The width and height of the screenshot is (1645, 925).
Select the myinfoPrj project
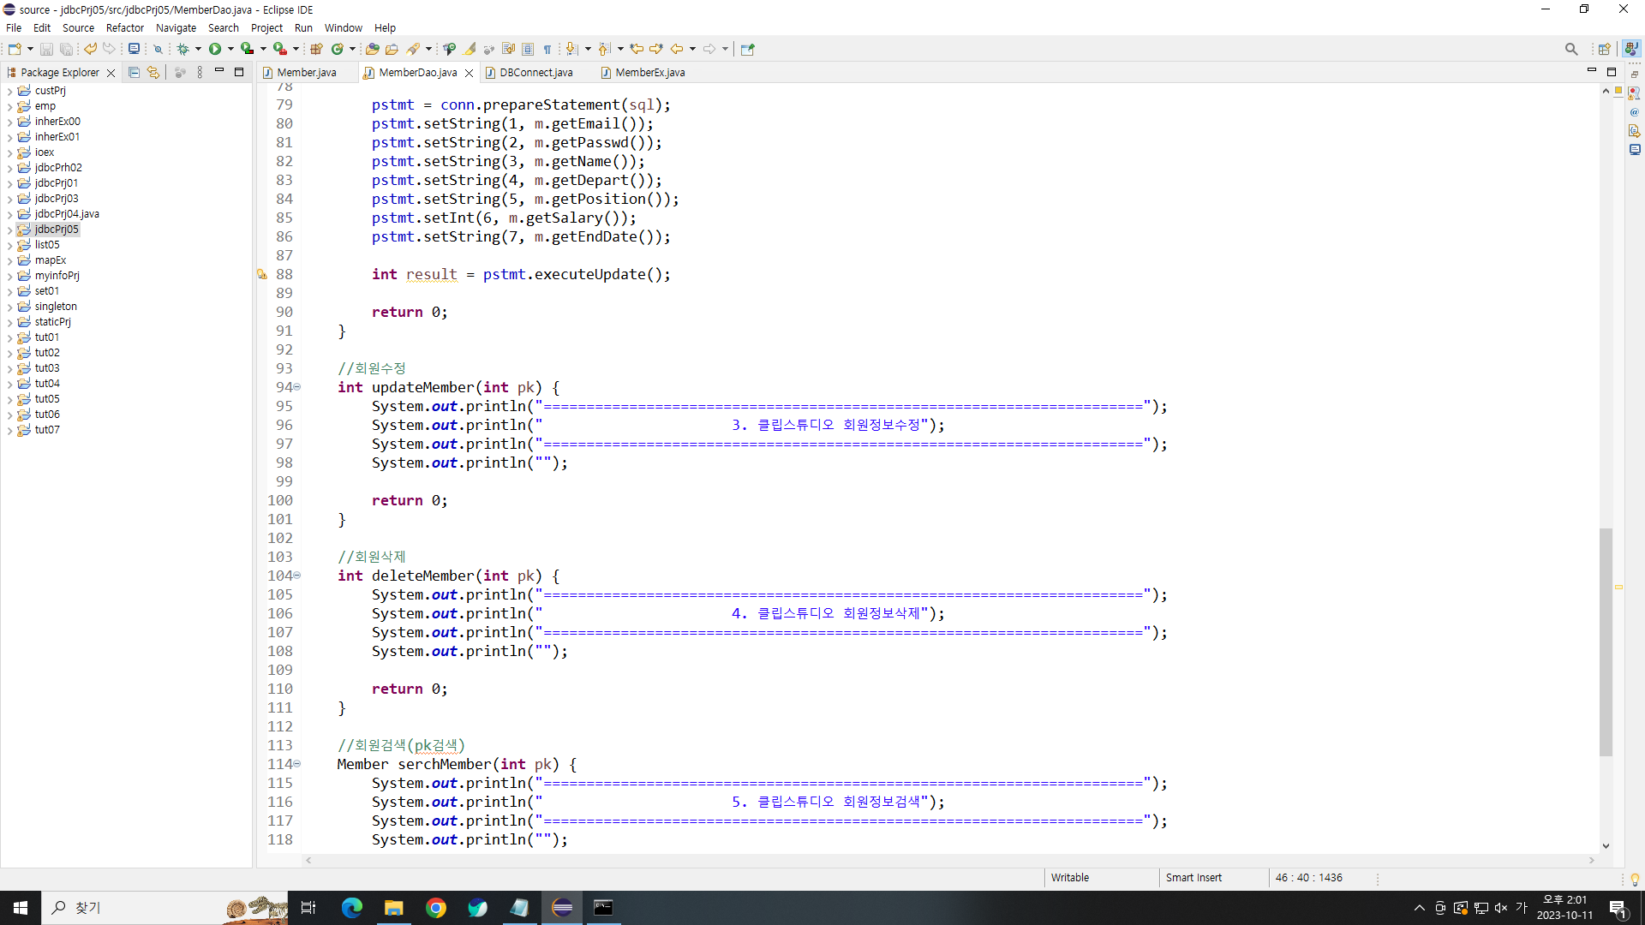tap(57, 276)
